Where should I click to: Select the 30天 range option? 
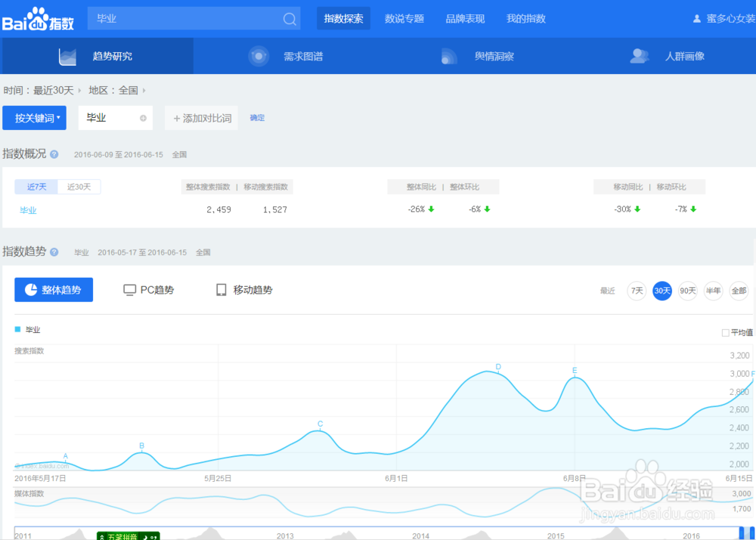point(662,291)
